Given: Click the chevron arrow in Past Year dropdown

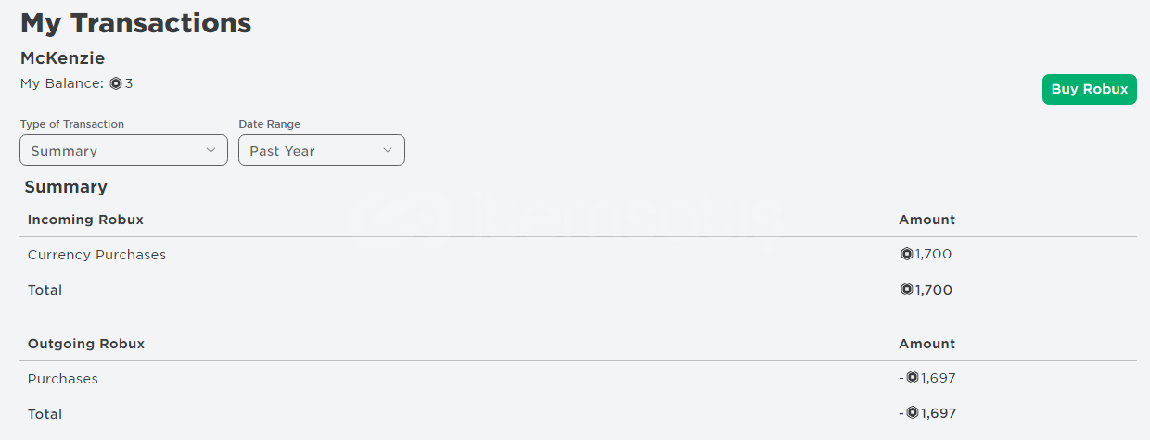Looking at the screenshot, I should click(x=388, y=150).
